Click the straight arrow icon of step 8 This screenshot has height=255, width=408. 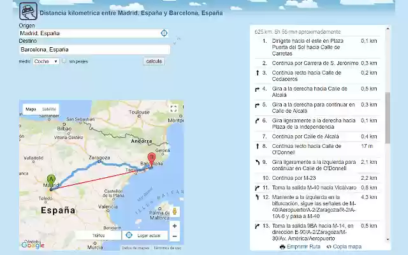point(258,146)
